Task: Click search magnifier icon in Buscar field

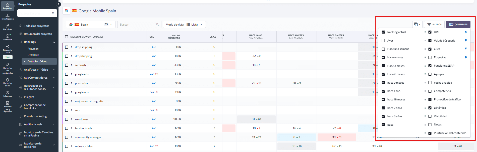Action: click(157, 25)
